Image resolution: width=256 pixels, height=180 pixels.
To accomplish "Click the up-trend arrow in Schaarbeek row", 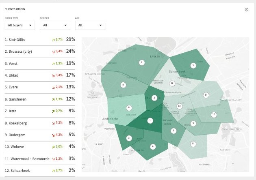I will click(x=53, y=171).
